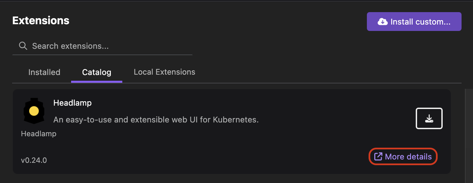Click the purple underline beneath the Catalog tab

pyautogui.click(x=97, y=81)
